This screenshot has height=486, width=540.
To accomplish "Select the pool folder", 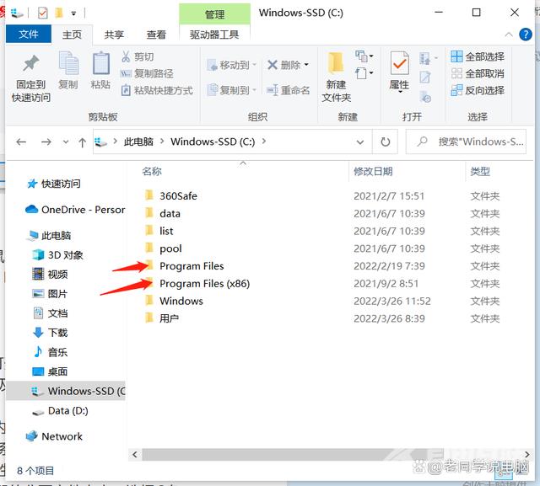I will 170,248.
